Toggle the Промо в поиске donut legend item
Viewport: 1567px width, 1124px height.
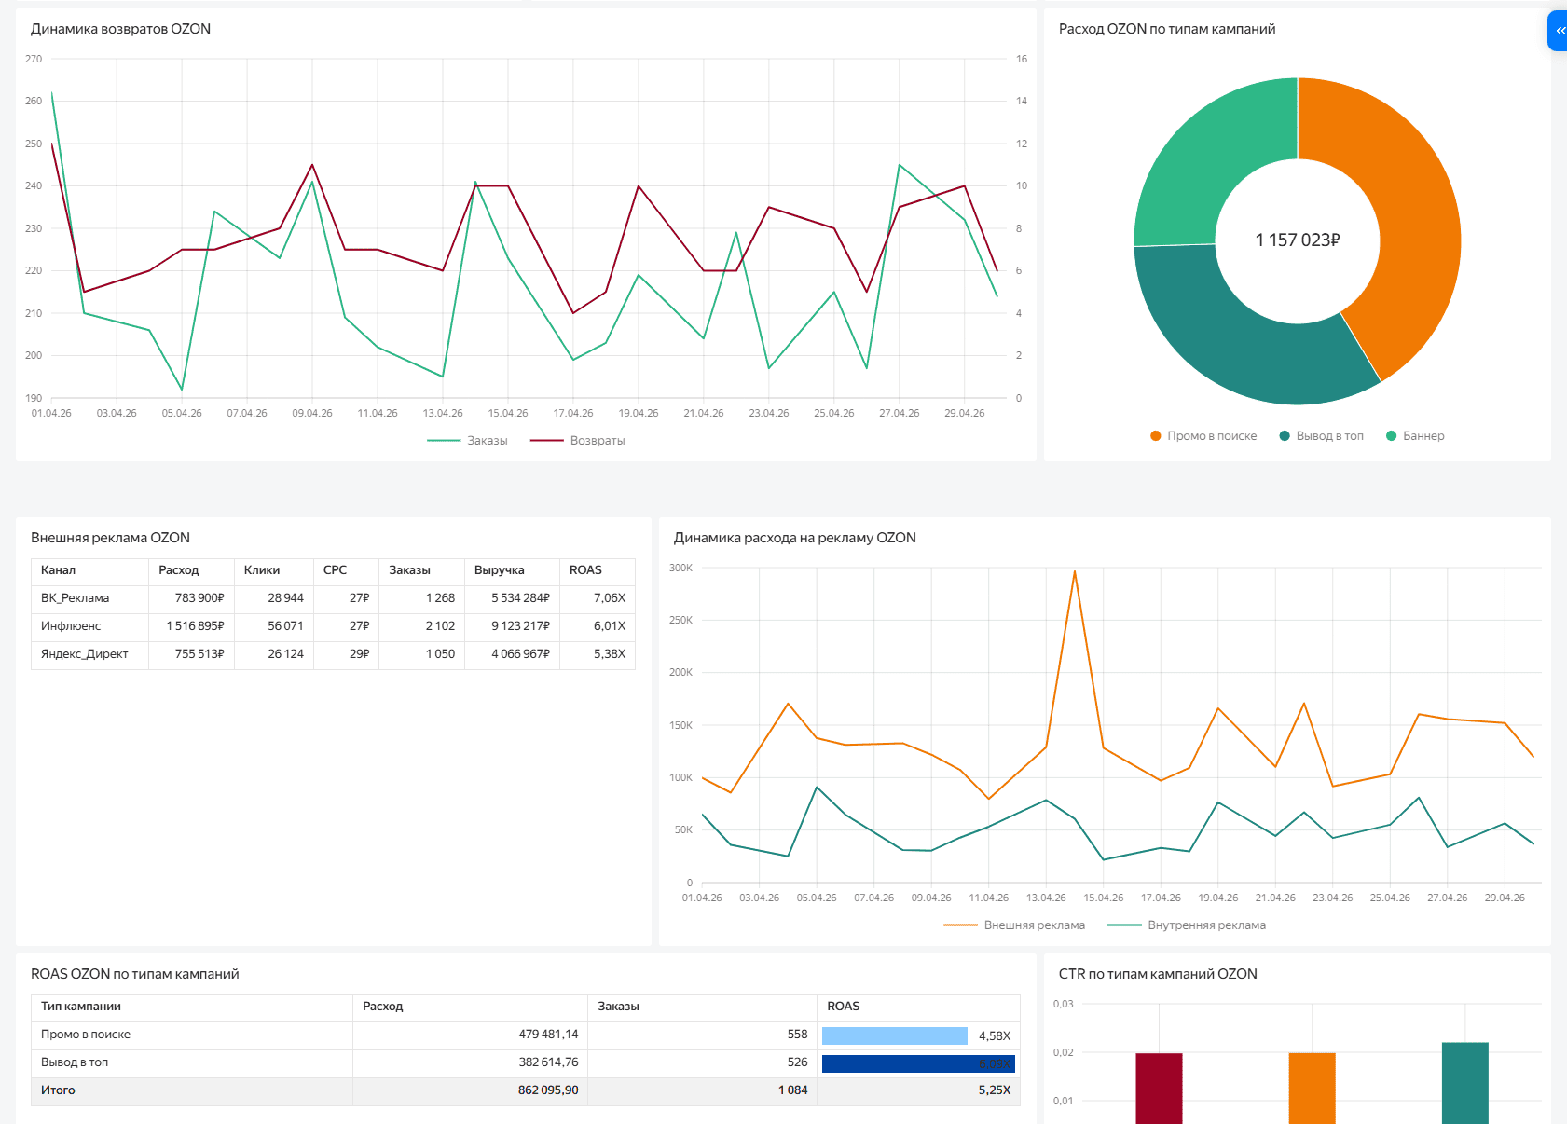1203,436
